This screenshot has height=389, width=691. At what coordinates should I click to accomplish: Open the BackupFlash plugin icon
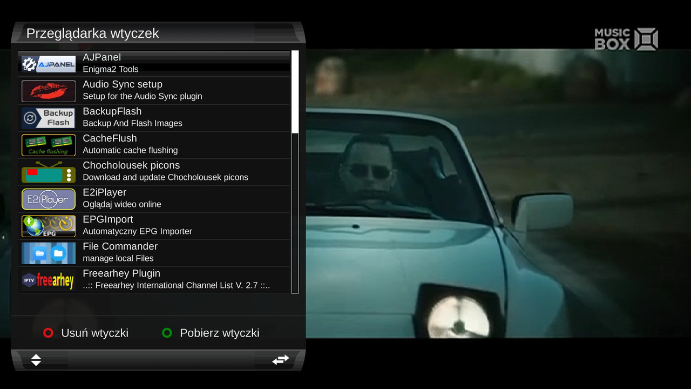pos(49,118)
